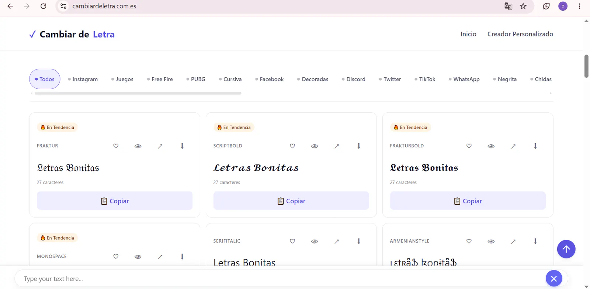
Task: Preview the SERIFITALIC style with the eye icon
Action: pos(315,241)
